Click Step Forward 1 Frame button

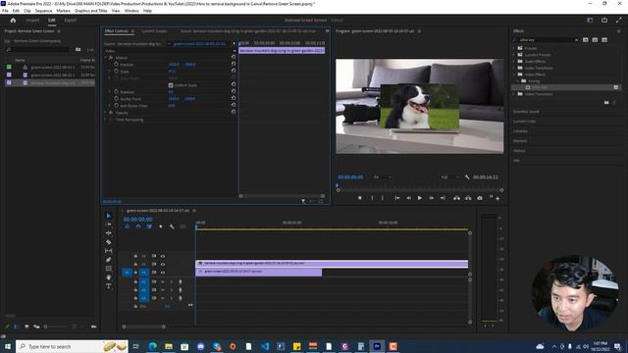click(432, 198)
